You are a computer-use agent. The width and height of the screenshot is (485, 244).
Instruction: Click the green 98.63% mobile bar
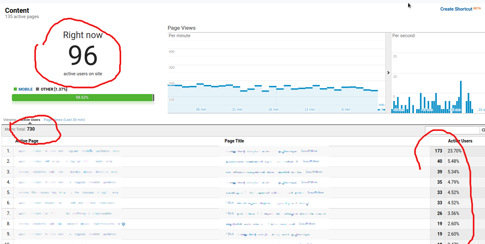pyautogui.click(x=82, y=97)
